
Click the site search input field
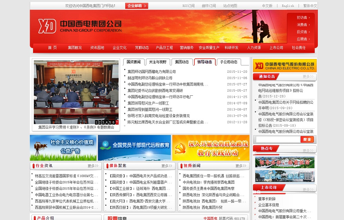tap(278, 139)
